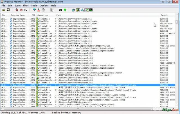Screen dimensions: 180x114
Task: Click the vertical scrollbar thumb
Action: pyautogui.click(x=177, y=22)
